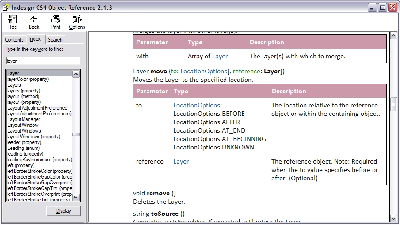Image resolution: width=400 pixels, height=225 pixels.
Task: Switch to the Contents tab
Action: pyautogui.click(x=14, y=40)
